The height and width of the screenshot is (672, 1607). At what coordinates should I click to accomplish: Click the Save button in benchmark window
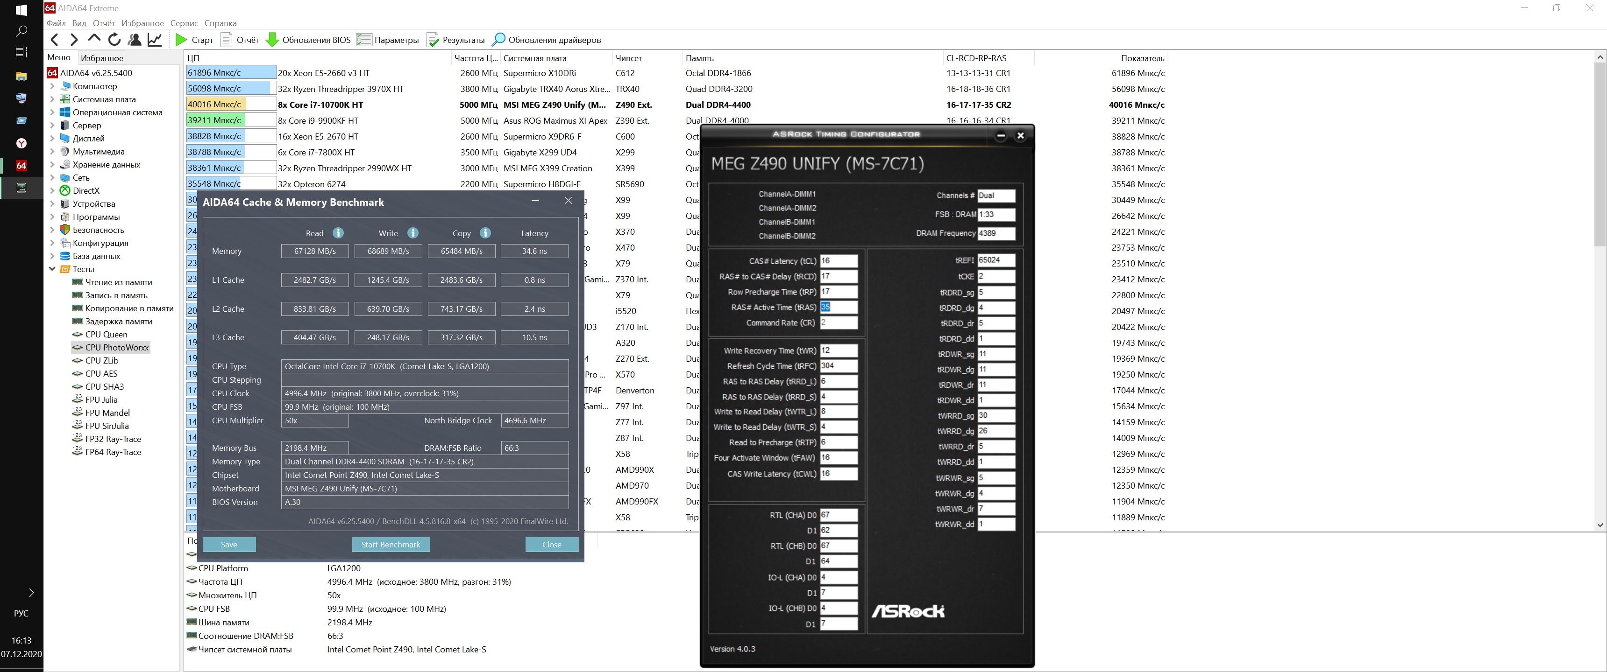[x=229, y=545]
